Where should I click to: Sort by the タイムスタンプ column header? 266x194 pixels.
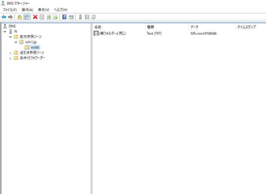pos(251,27)
